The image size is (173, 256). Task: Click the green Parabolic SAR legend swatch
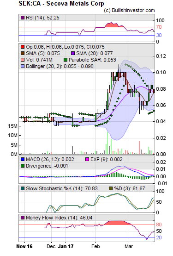tap(65, 60)
